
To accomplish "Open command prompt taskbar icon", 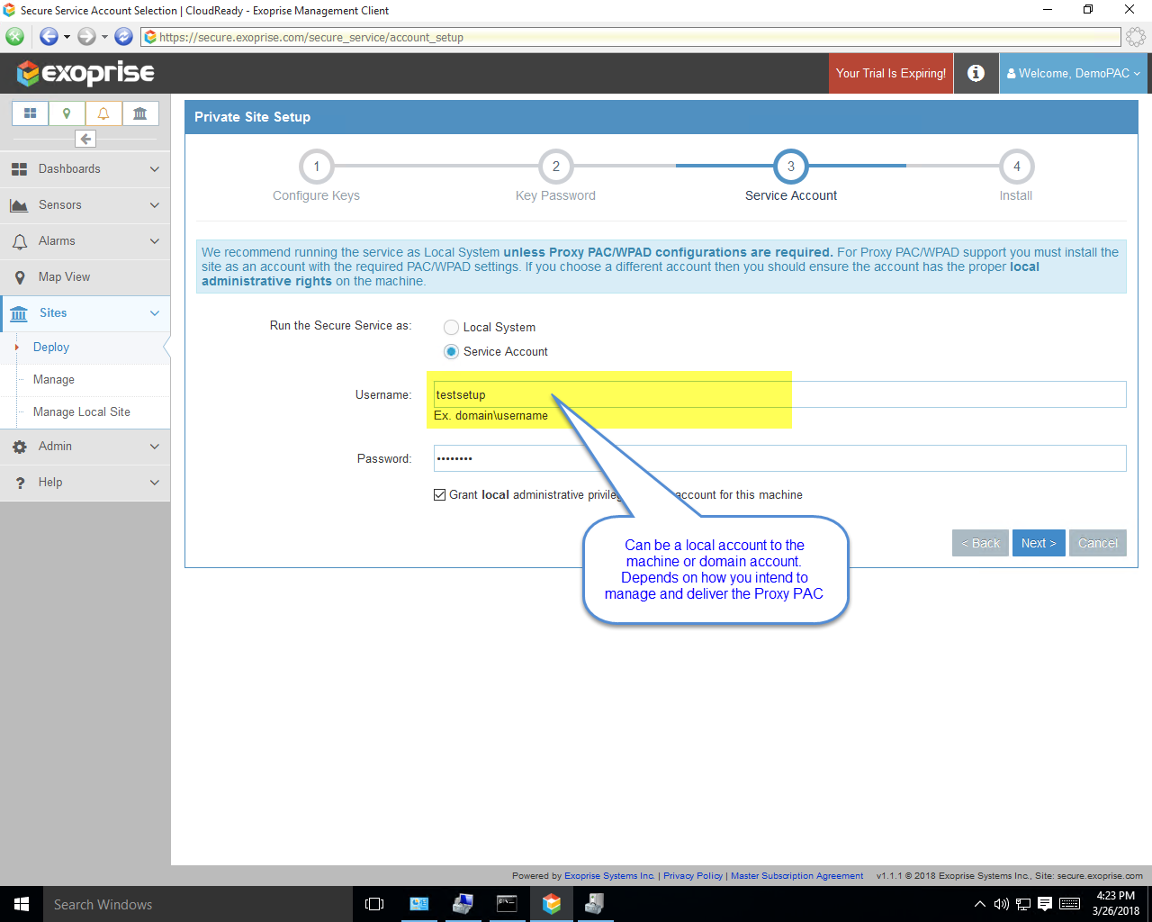I will pyautogui.click(x=508, y=904).
